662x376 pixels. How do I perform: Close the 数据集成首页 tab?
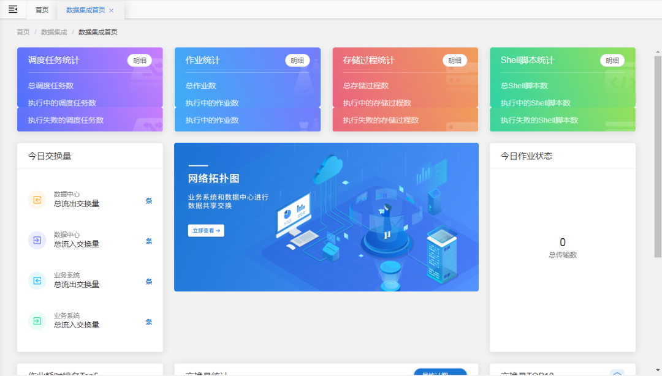[110, 10]
